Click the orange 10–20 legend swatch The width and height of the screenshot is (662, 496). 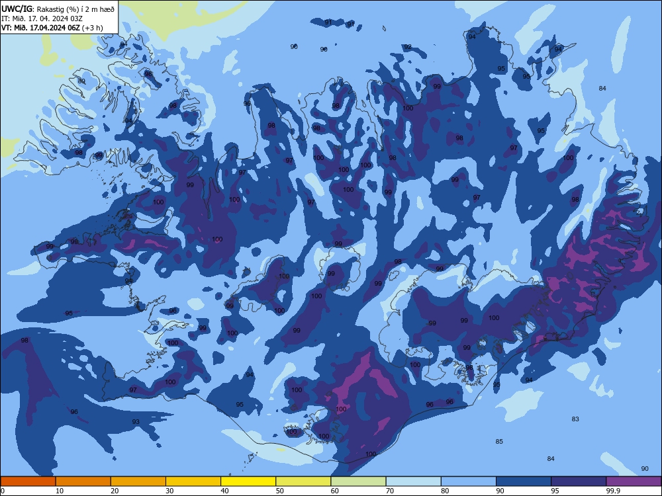[x=83, y=481]
